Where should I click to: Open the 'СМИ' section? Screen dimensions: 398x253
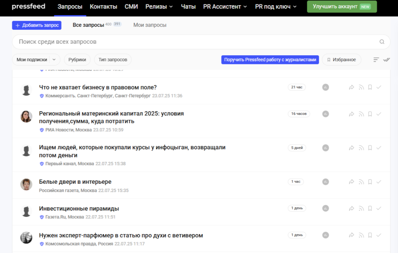(x=131, y=7)
